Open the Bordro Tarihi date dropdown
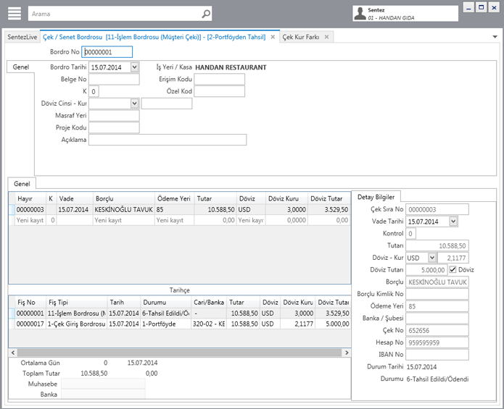Viewport: 504px width, 409px height. 135,67
